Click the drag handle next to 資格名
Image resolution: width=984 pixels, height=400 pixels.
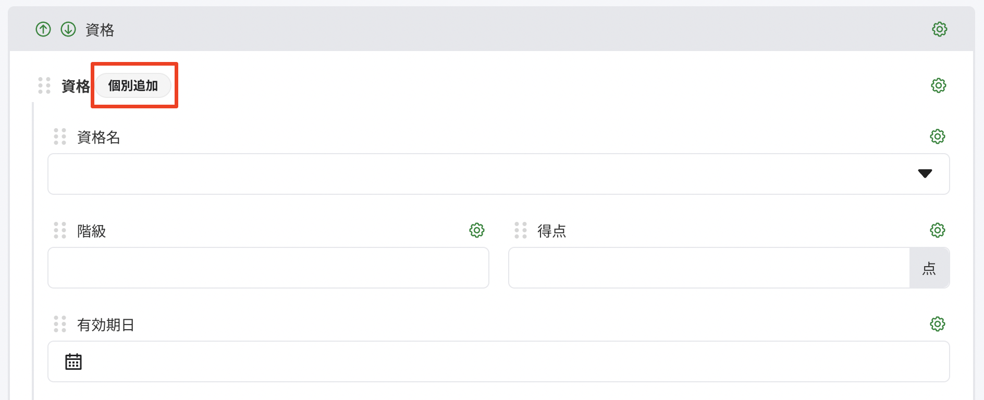click(60, 136)
